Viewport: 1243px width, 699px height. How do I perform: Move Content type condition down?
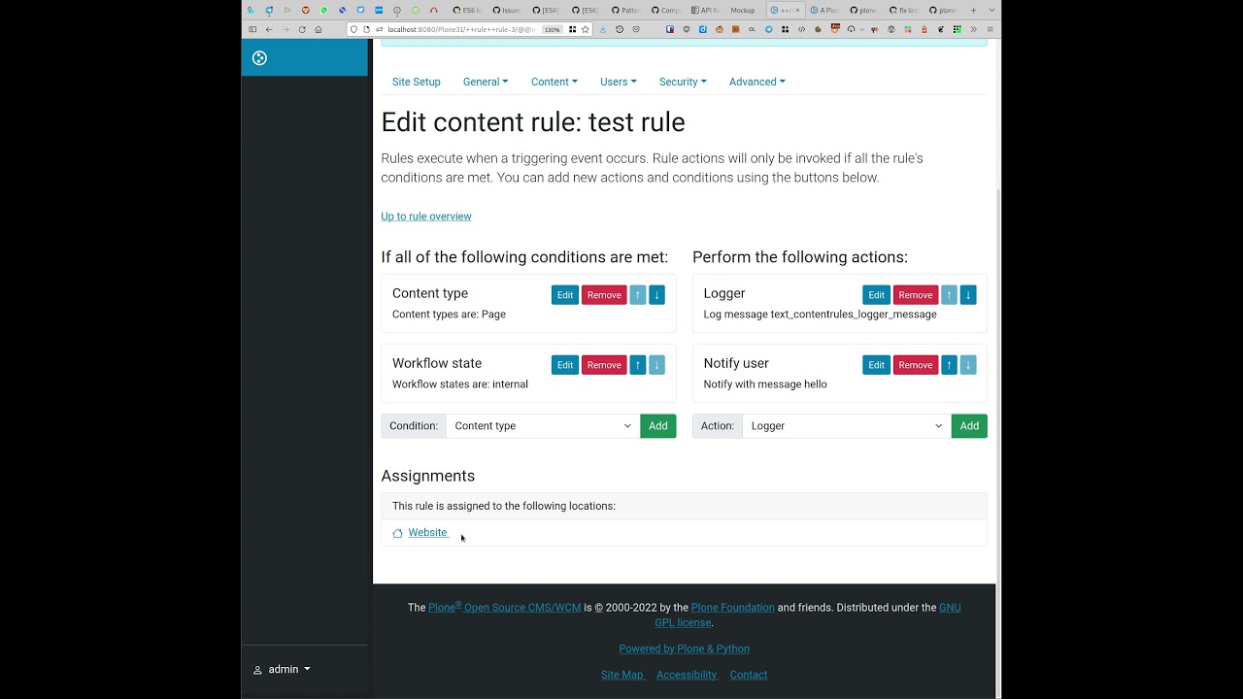(x=656, y=295)
